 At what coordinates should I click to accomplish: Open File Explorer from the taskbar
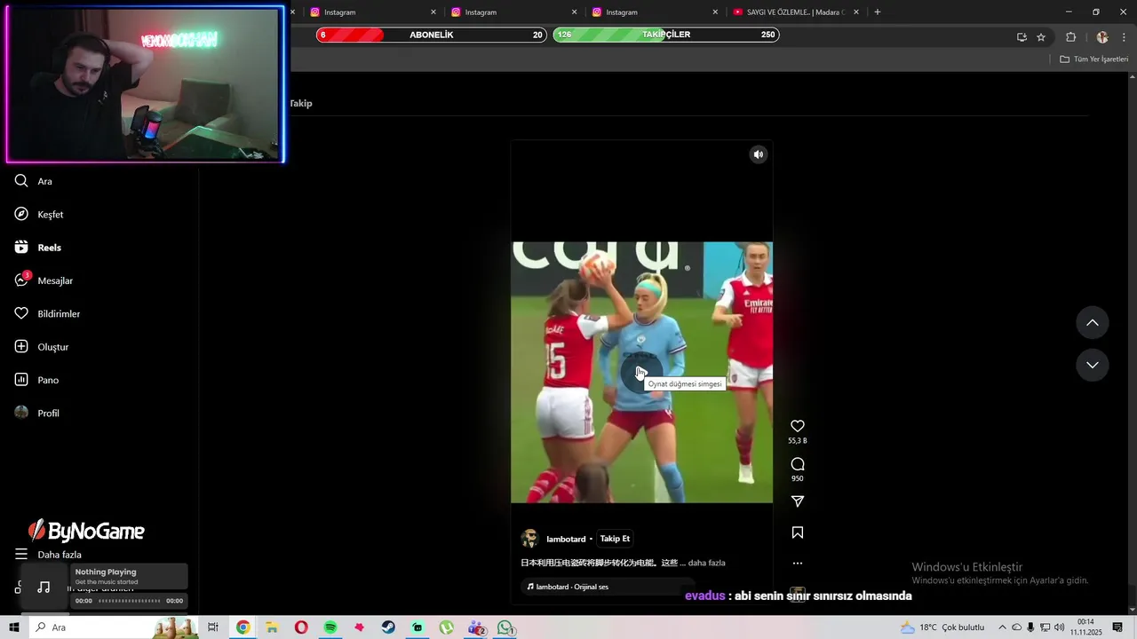point(272,627)
